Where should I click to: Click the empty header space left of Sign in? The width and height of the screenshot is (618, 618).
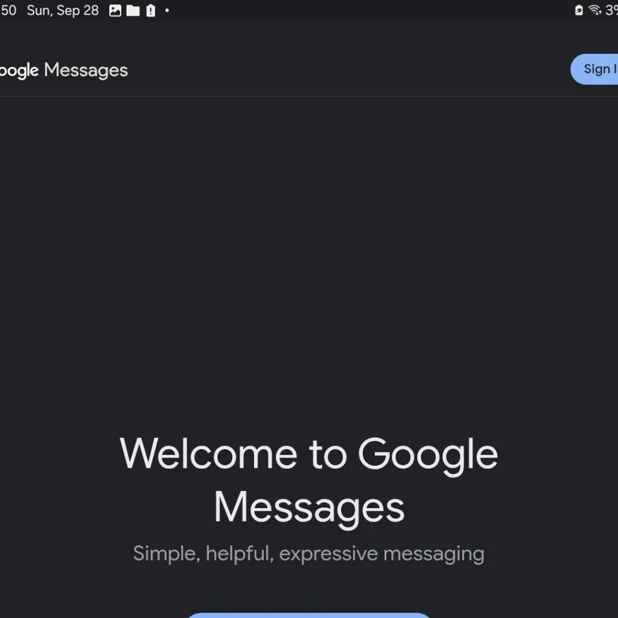tap(362, 69)
